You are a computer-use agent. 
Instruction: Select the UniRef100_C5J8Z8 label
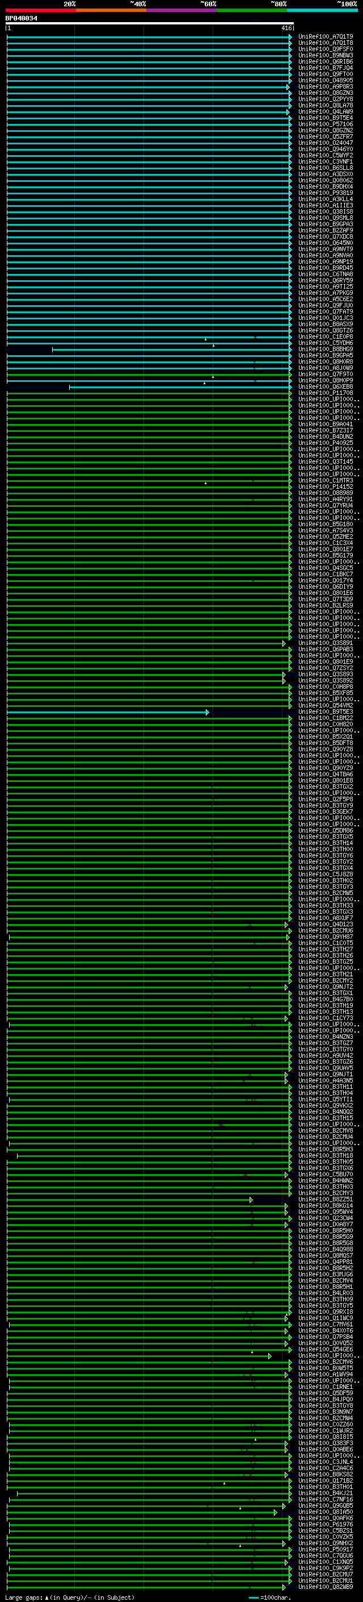click(x=326, y=874)
